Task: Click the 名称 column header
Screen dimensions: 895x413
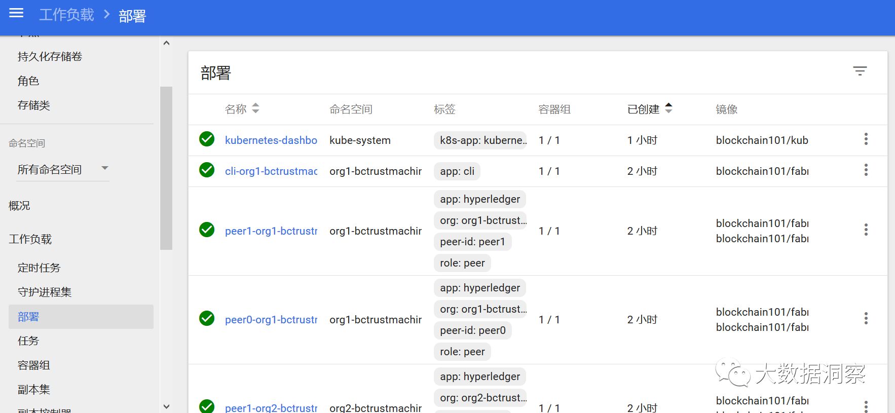Action: pyautogui.click(x=236, y=109)
